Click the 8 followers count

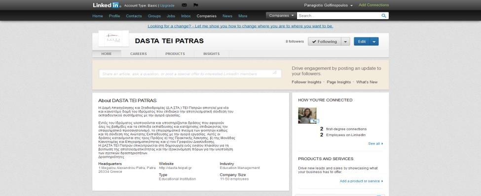click(x=295, y=42)
